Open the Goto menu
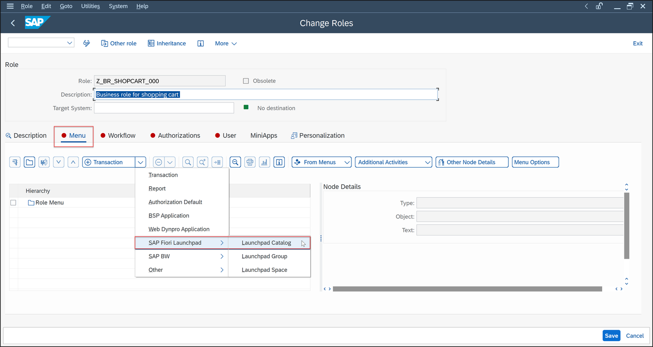653x347 pixels. tap(66, 6)
